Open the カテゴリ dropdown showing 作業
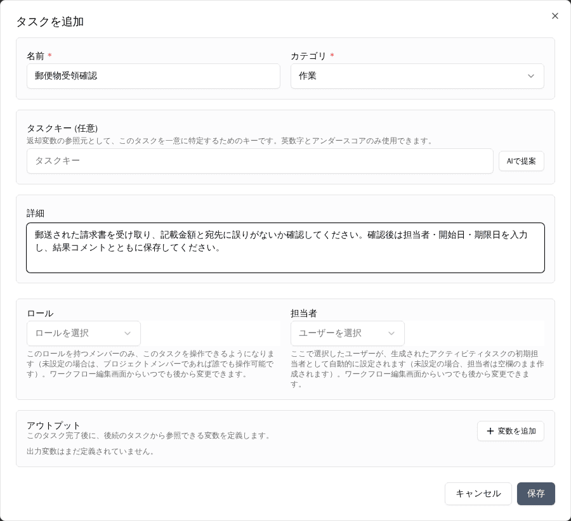The image size is (571, 521). tap(417, 76)
